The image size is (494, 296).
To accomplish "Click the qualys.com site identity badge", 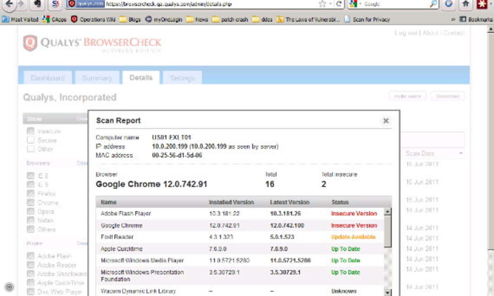I will coord(86,4).
